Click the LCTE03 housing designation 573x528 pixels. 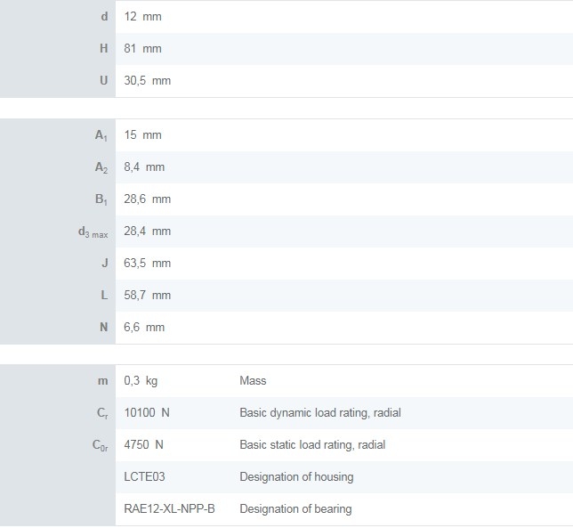[145, 477]
